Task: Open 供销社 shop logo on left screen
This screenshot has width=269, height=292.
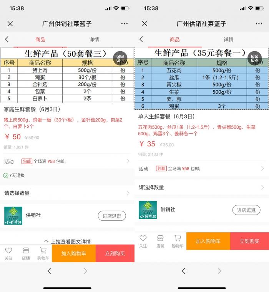Action: (13, 216)
